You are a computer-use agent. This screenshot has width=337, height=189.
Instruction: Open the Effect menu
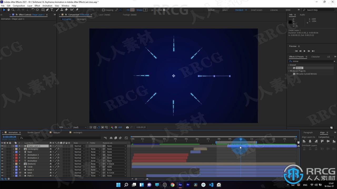point(37,6)
